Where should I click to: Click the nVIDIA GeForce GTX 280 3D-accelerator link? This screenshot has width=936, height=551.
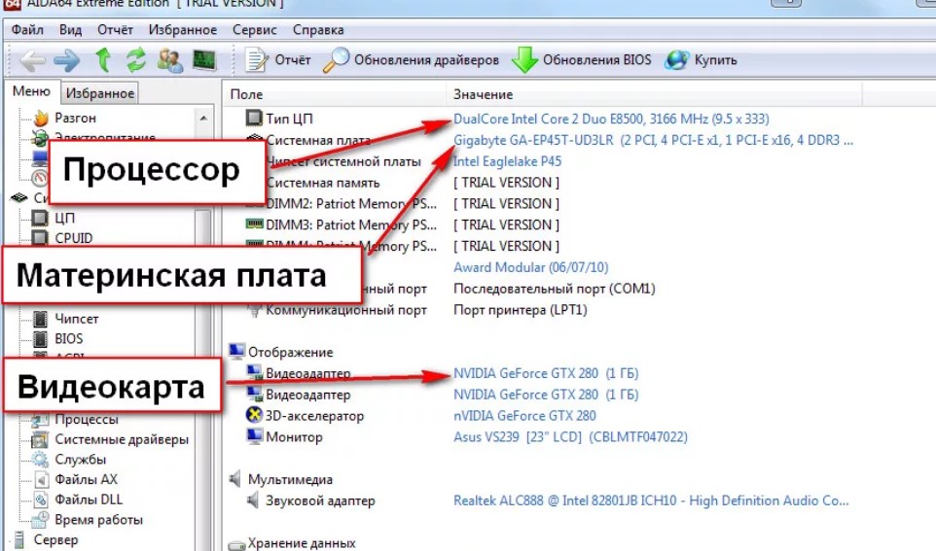click(x=524, y=416)
